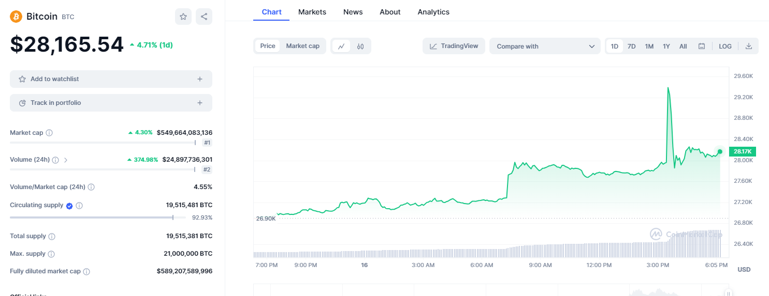Click the #1 market cap rank badge

pyautogui.click(x=207, y=143)
